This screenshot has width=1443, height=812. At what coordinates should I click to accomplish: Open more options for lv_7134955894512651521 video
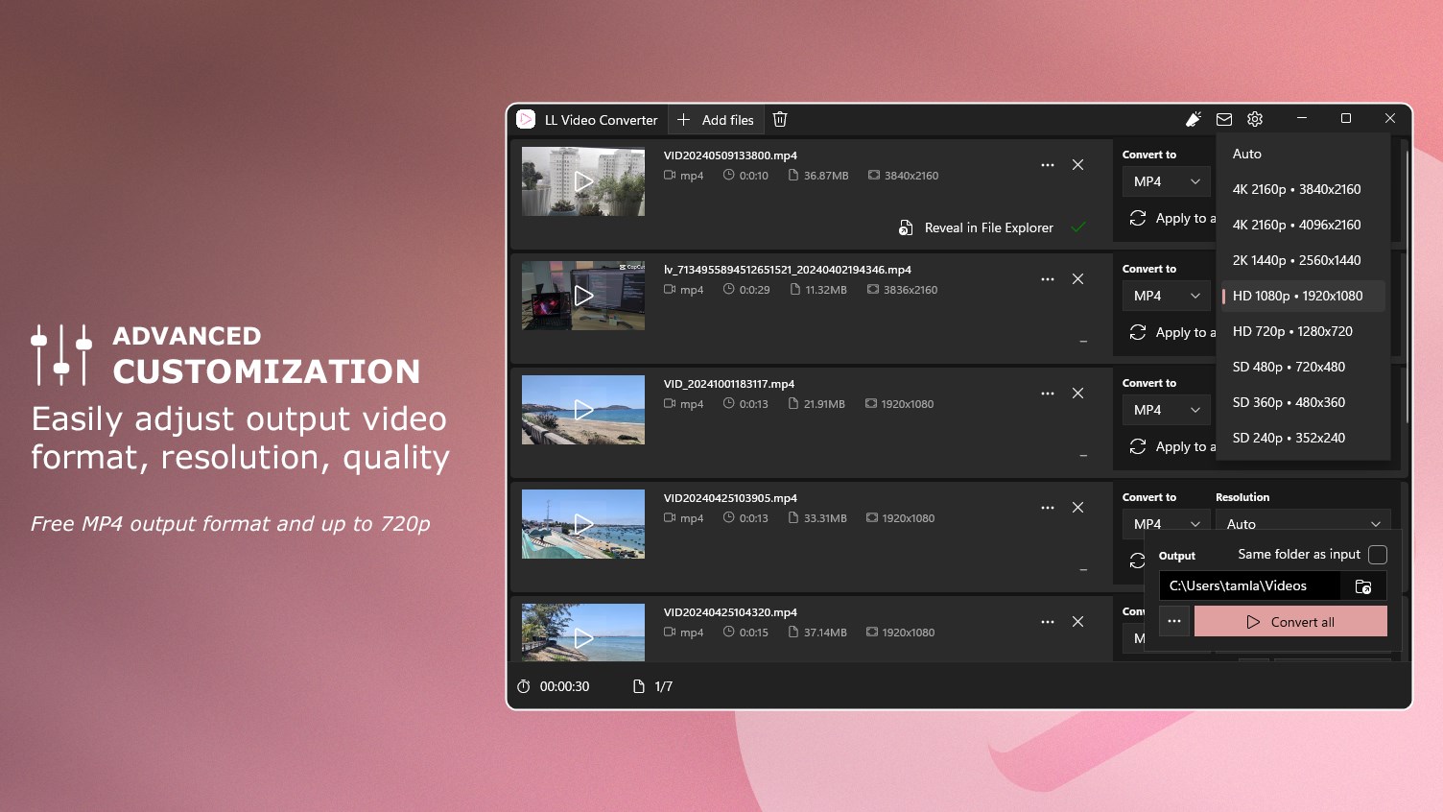(x=1048, y=279)
